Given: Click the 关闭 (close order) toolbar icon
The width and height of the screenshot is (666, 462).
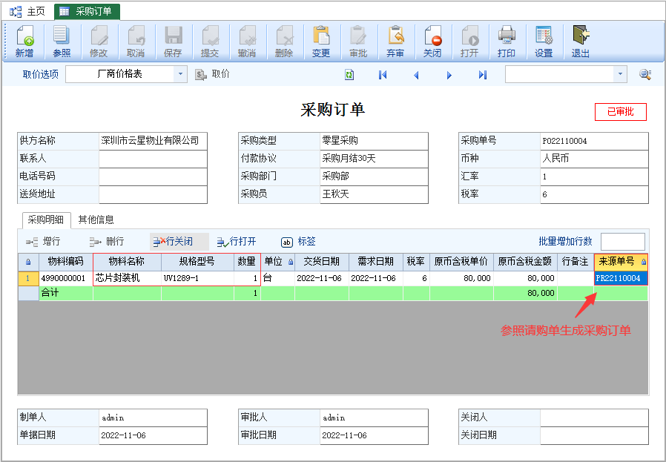Looking at the screenshot, I should click(432, 42).
